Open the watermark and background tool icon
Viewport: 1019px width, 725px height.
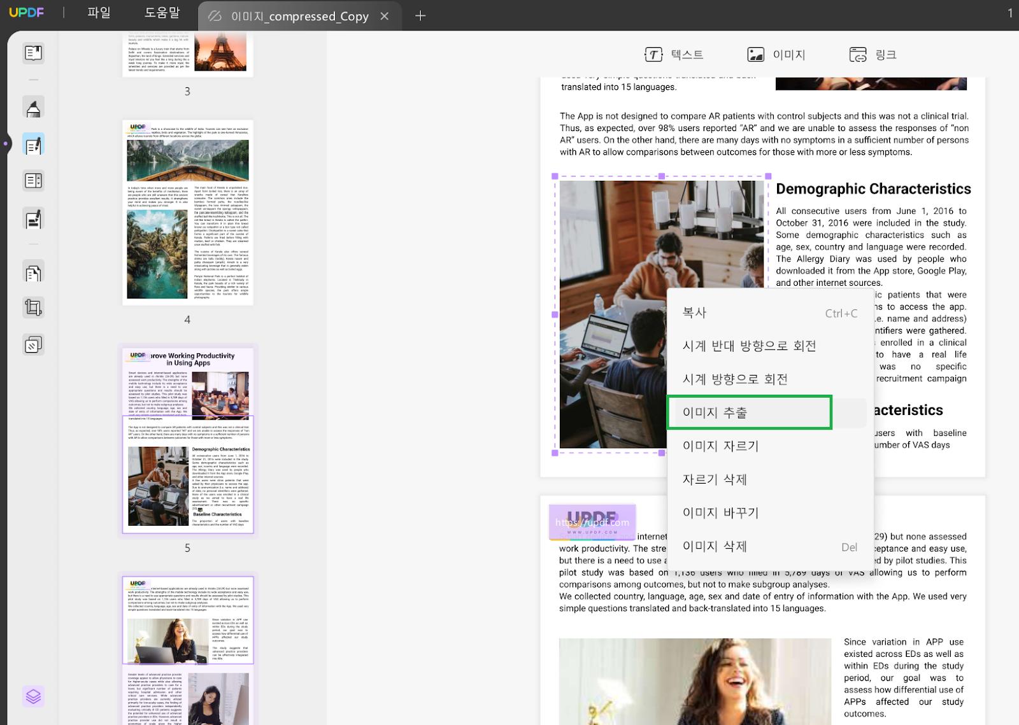33,344
